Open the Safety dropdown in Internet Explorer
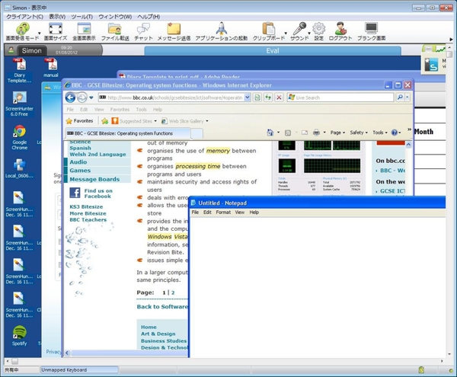Image resolution: width=457 pixels, height=377 pixels. coord(358,133)
